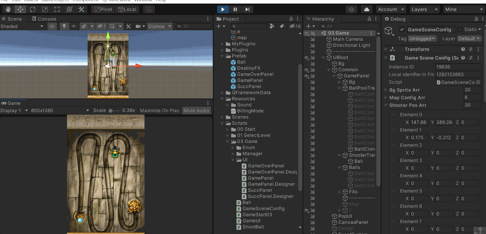Image resolution: width=486 pixels, height=234 pixels.
Task: Select the GameOverPanel prefab
Action: coord(252,74)
